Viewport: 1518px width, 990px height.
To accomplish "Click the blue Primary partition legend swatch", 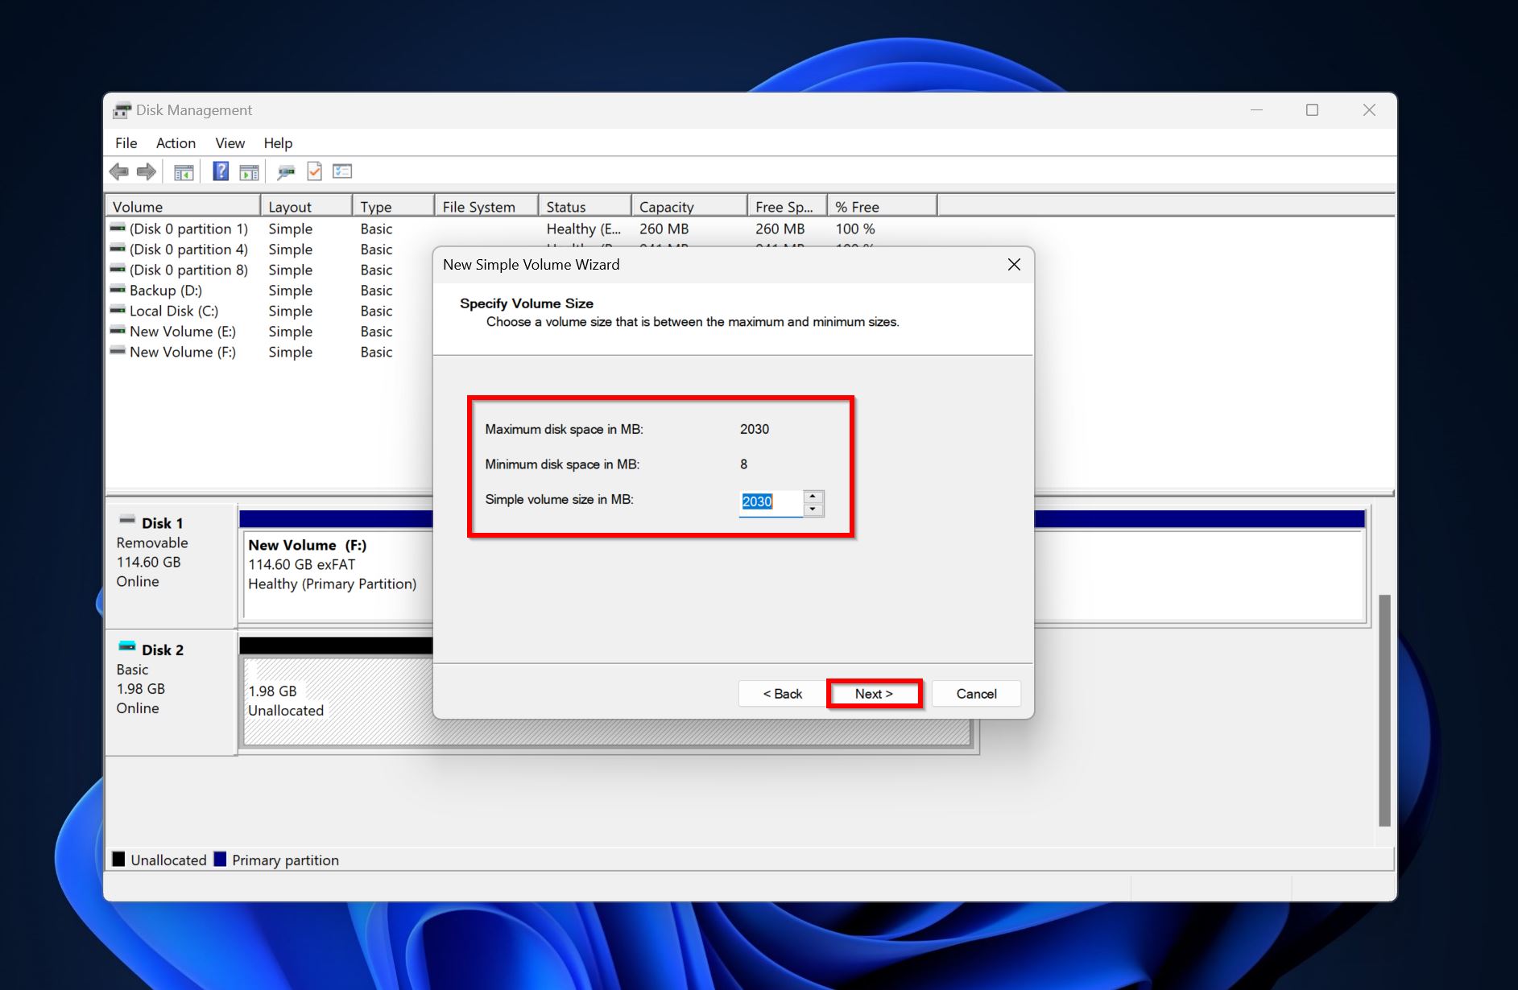I will 220,859.
